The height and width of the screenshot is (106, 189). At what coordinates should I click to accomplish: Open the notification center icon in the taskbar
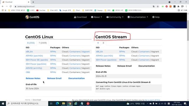[x=185, y=103]
